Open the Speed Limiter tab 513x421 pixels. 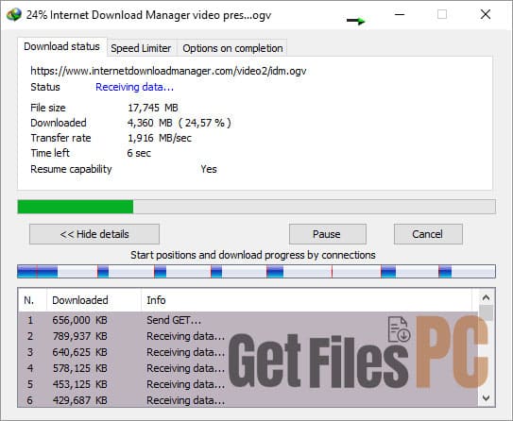click(x=141, y=48)
